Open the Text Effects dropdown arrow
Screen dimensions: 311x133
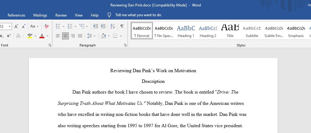point(23,36)
